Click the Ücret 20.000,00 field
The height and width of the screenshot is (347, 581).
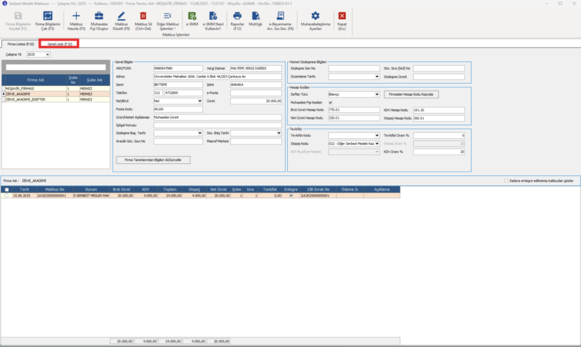point(256,101)
